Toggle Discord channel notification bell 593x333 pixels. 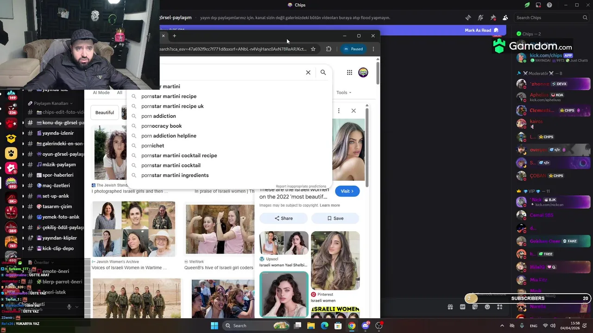click(x=480, y=18)
